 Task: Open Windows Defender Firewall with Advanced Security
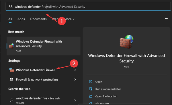pos(44,46)
